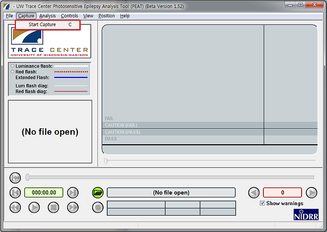Open the Help menu
This screenshot has width=327, height=232.
[125, 16]
